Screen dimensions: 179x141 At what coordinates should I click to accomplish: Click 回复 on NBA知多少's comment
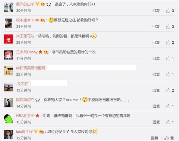coord(156,122)
